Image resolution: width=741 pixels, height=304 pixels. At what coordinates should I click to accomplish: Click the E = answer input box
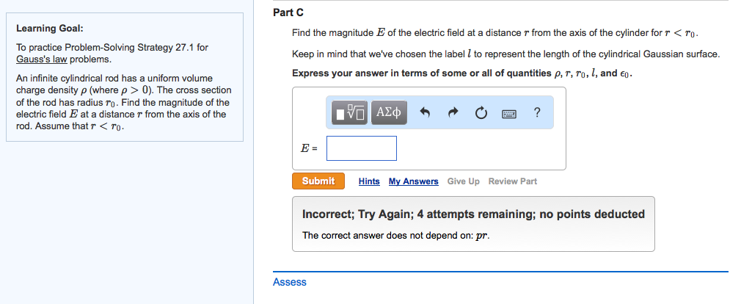pyautogui.click(x=362, y=148)
